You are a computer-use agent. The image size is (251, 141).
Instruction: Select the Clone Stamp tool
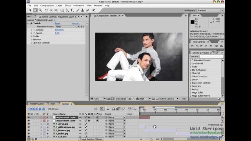coord(82,10)
